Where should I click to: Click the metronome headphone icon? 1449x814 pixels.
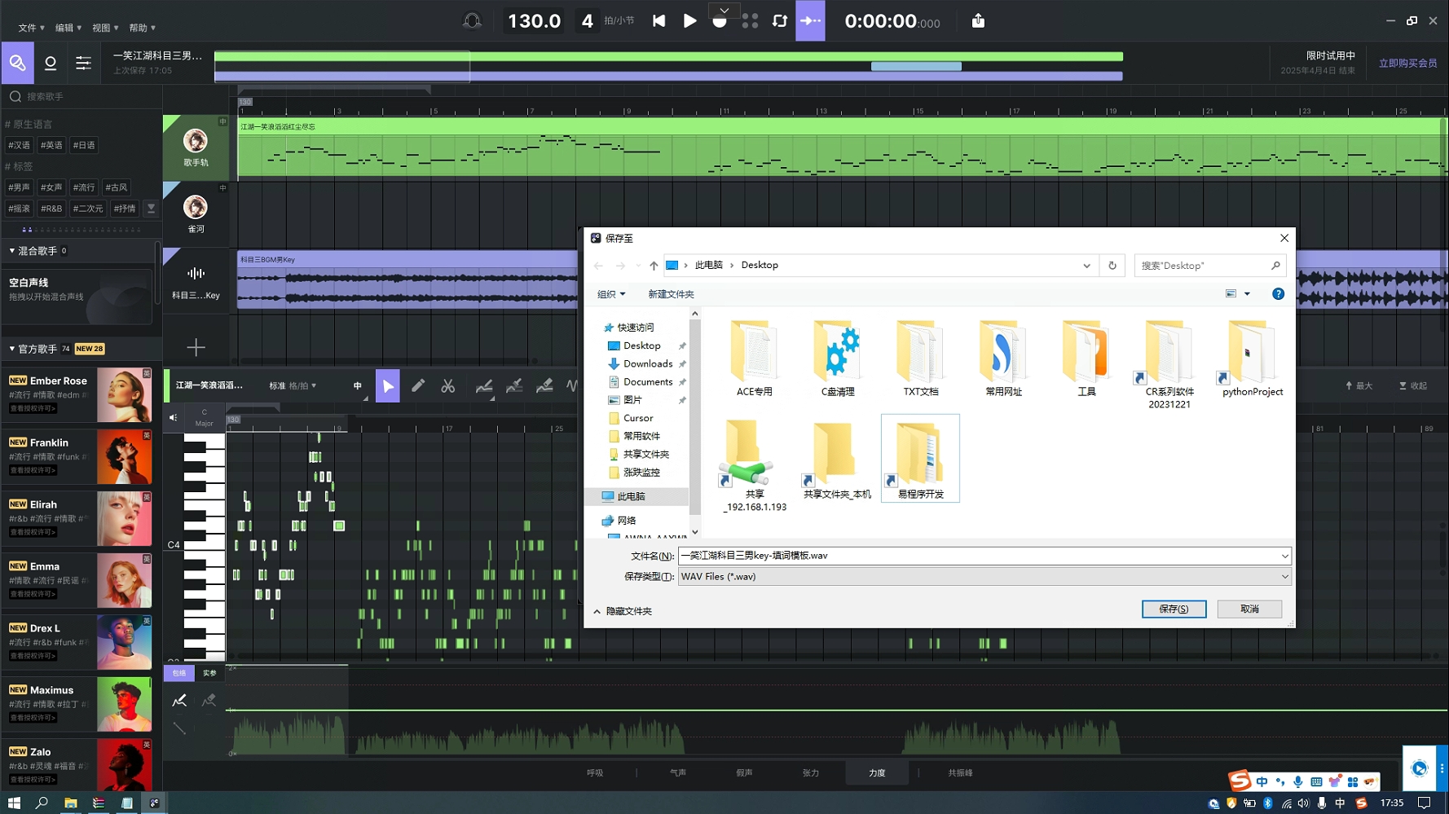click(472, 21)
